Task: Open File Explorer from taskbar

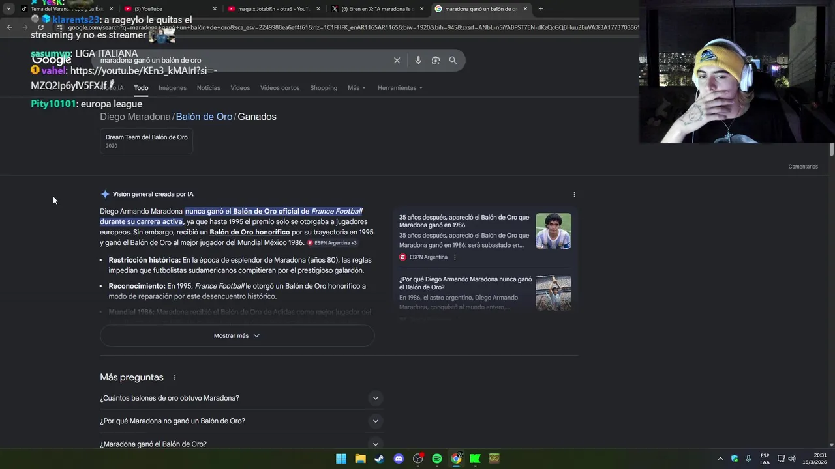Action: (360, 459)
